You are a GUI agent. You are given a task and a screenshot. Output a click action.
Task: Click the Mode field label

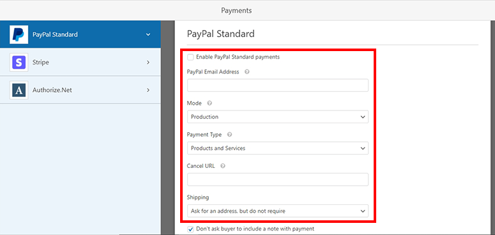point(194,103)
